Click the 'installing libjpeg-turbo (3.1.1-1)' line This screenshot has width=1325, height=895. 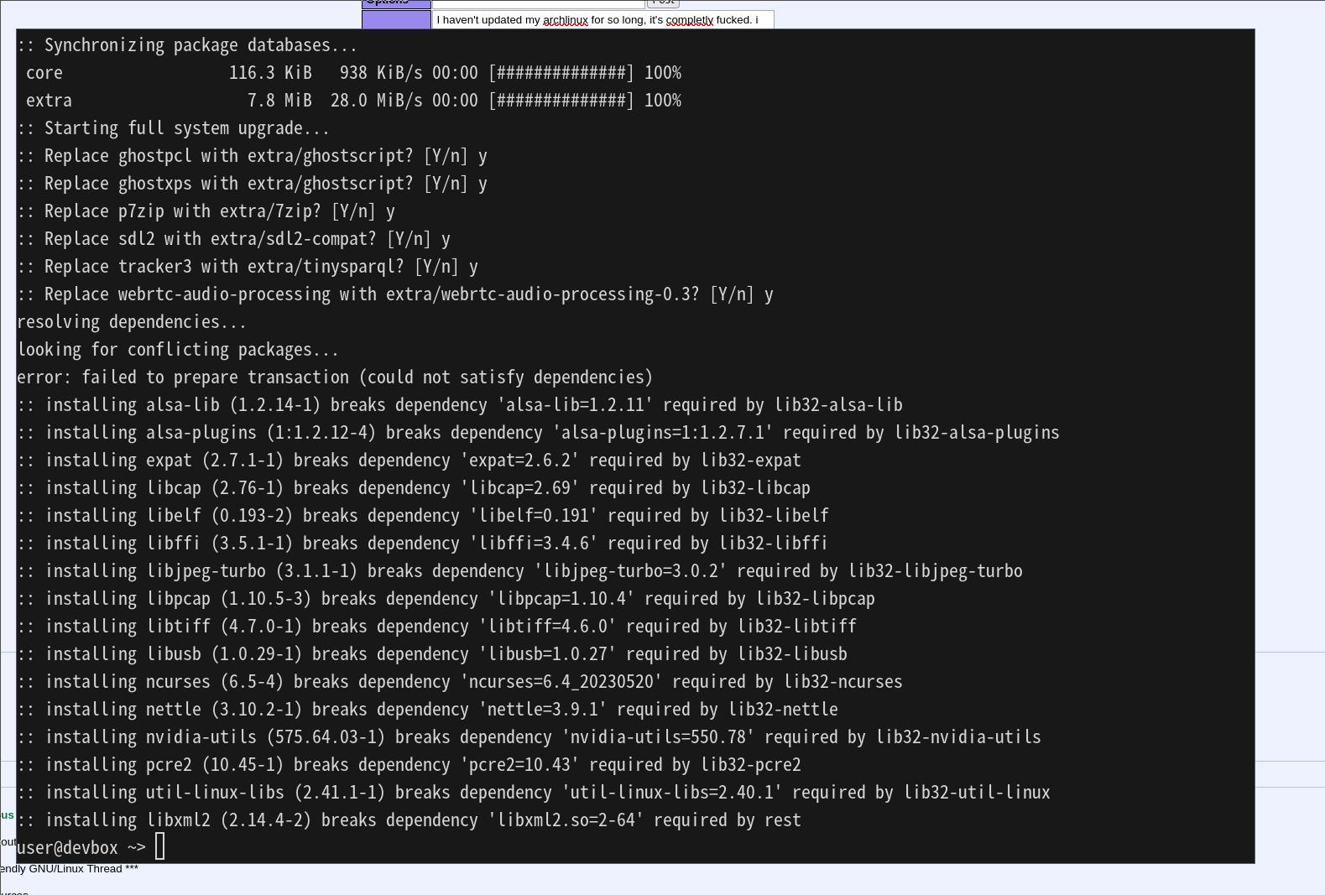pyautogui.click(x=519, y=571)
